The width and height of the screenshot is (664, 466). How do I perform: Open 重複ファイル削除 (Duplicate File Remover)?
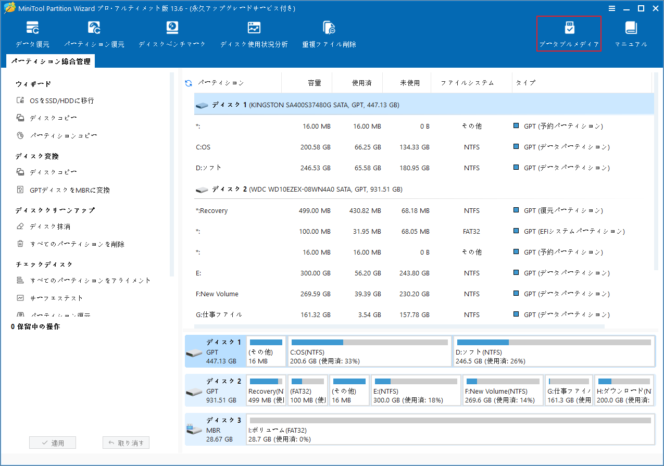(329, 34)
